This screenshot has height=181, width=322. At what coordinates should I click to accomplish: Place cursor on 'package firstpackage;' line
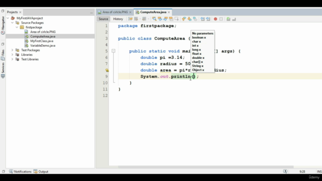click(x=147, y=26)
